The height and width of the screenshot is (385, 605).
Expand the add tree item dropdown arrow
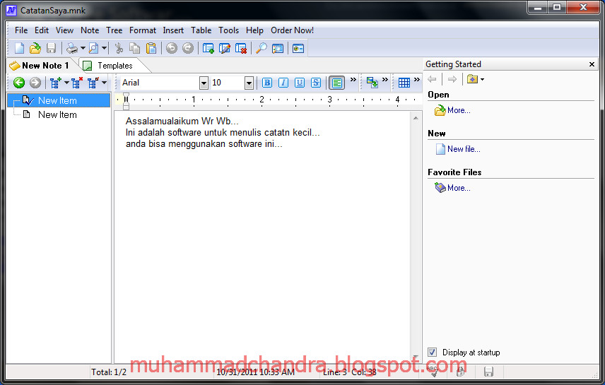click(x=66, y=82)
